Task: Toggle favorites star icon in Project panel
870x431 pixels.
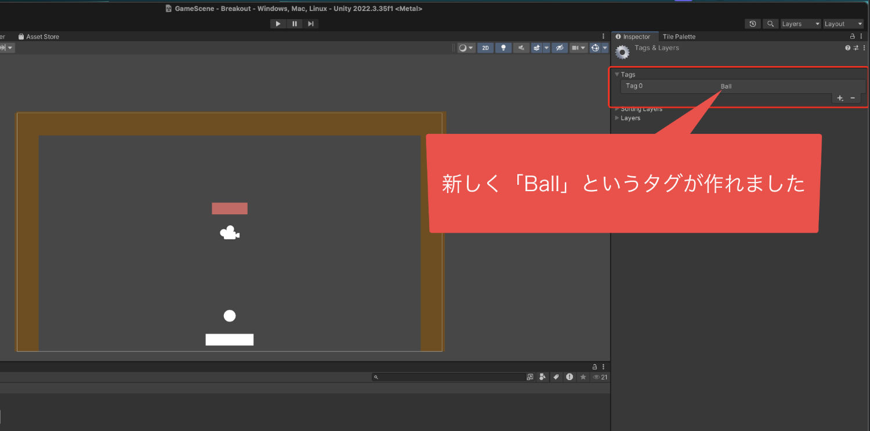Action: click(x=583, y=377)
